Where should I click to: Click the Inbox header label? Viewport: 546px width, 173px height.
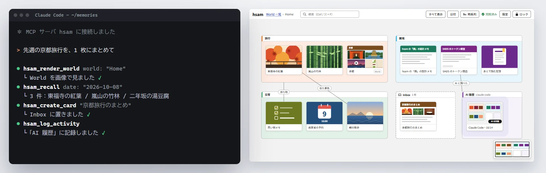pyautogui.click(x=407, y=95)
